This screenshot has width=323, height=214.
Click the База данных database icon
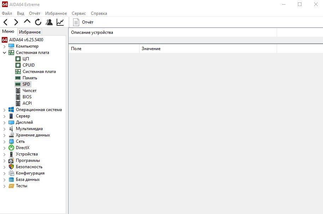pyautogui.click(x=11, y=179)
